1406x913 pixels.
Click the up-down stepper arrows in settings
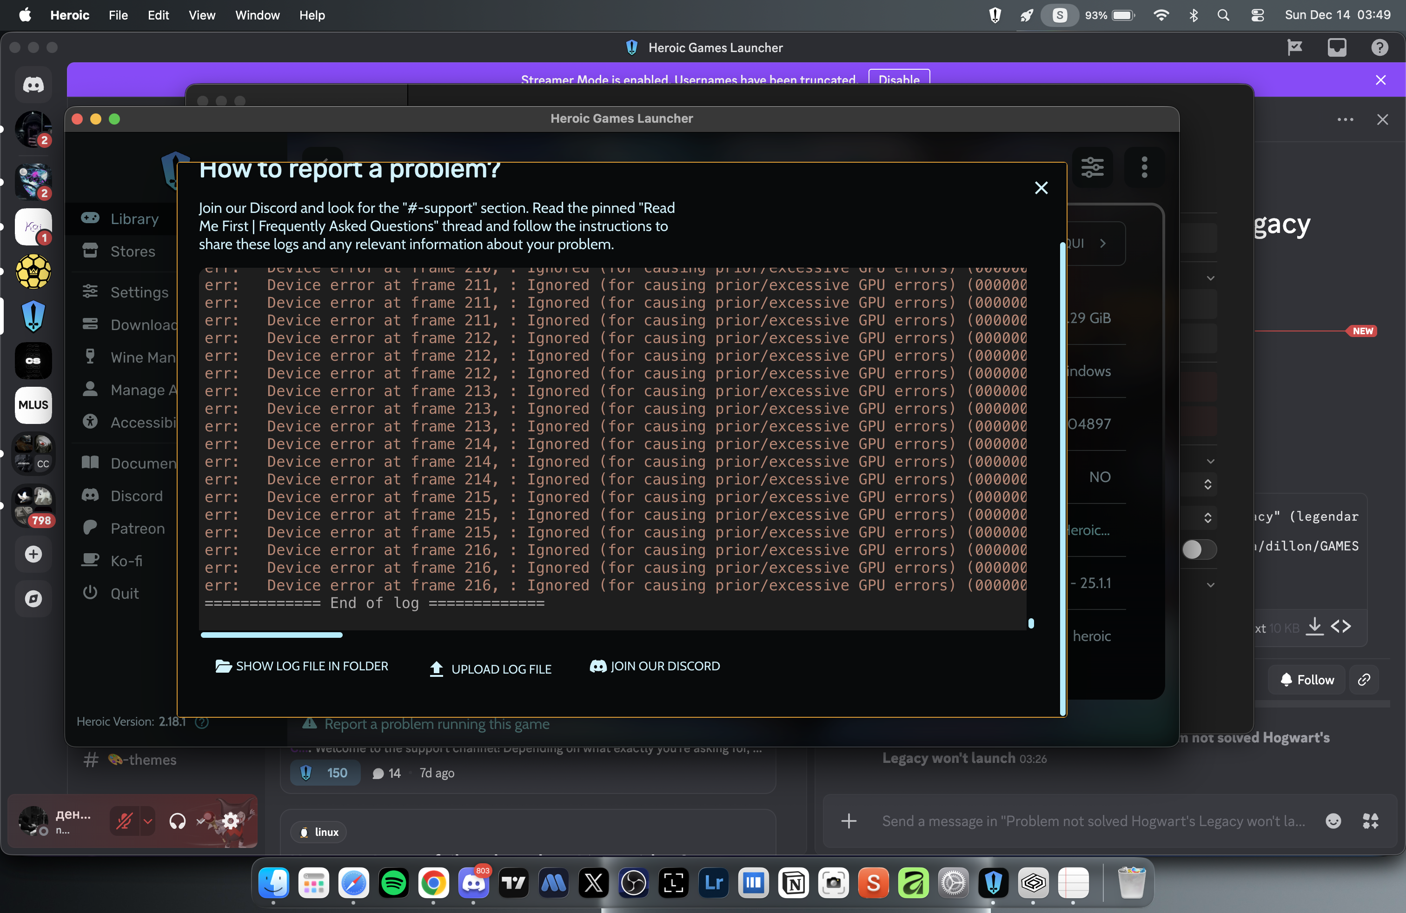tap(1207, 484)
